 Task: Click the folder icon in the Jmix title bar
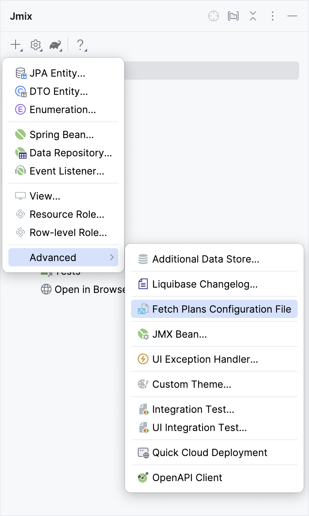coord(233,16)
